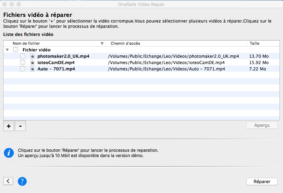Click the blue help question mark icon
Screen dimensions: 283x193
[x=22, y=181]
